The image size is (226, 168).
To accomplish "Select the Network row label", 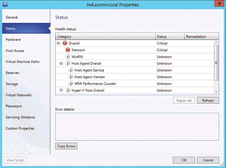I will (x=78, y=50).
